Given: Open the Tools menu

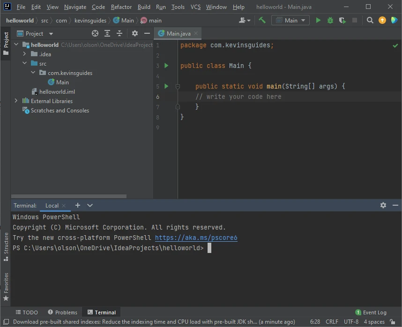Looking at the screenshot, I should (x=178, y=7).
